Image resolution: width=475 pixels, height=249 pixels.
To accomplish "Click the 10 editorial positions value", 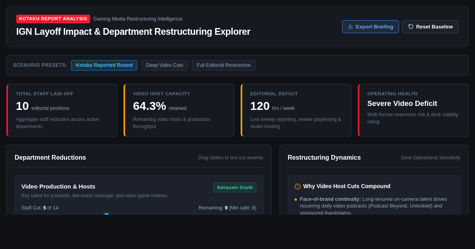I will [x=43, y=106].
